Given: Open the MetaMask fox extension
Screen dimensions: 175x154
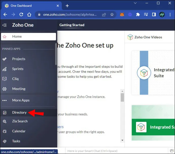Looking at the screenshot, I should [122, 15].
